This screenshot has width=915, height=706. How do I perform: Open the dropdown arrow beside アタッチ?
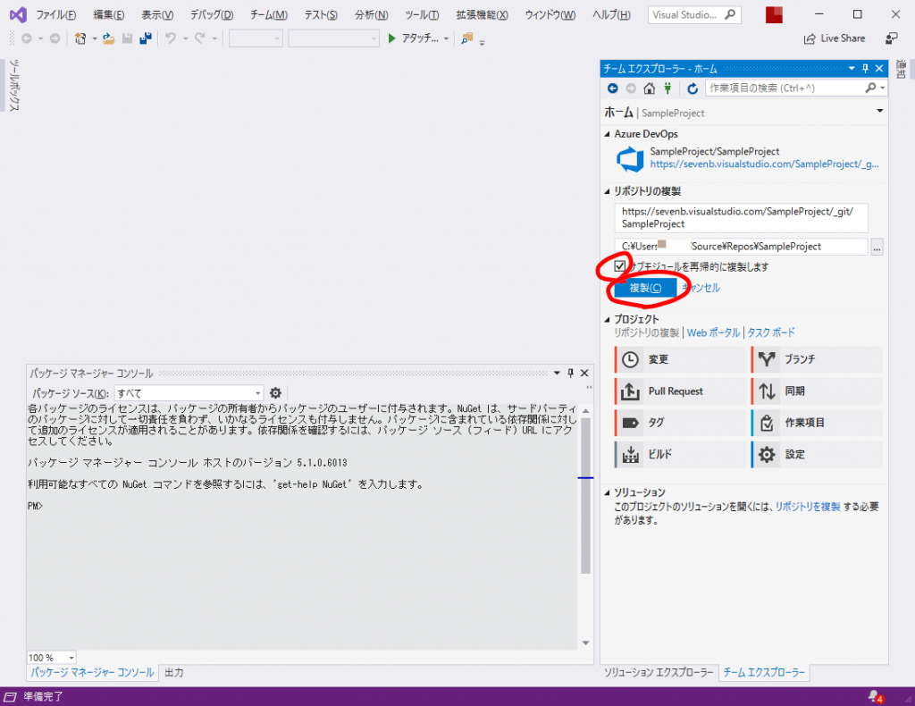pos(447,39)
